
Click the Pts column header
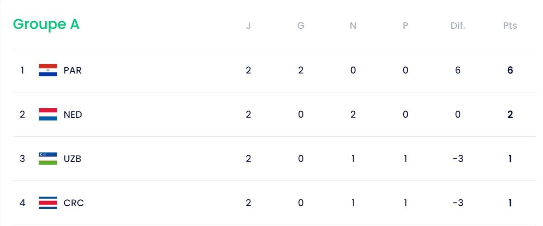[510, 26]
